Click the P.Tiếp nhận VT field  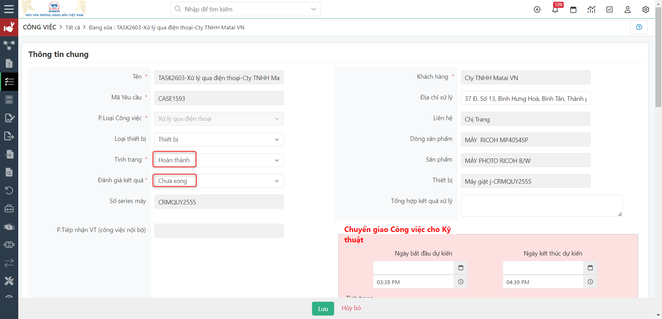(x=219, y=231)
